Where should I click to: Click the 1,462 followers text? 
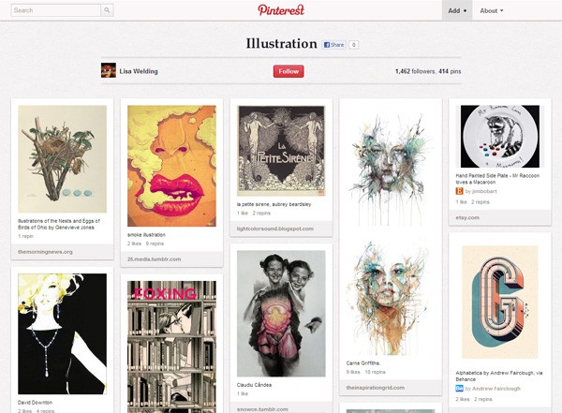coord(415,71)
